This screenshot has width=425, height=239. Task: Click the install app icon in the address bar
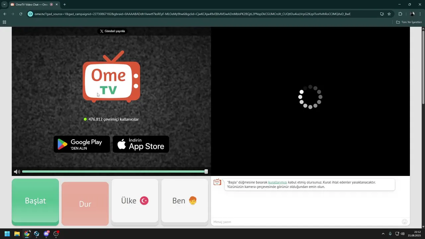(x=382, y=14)
